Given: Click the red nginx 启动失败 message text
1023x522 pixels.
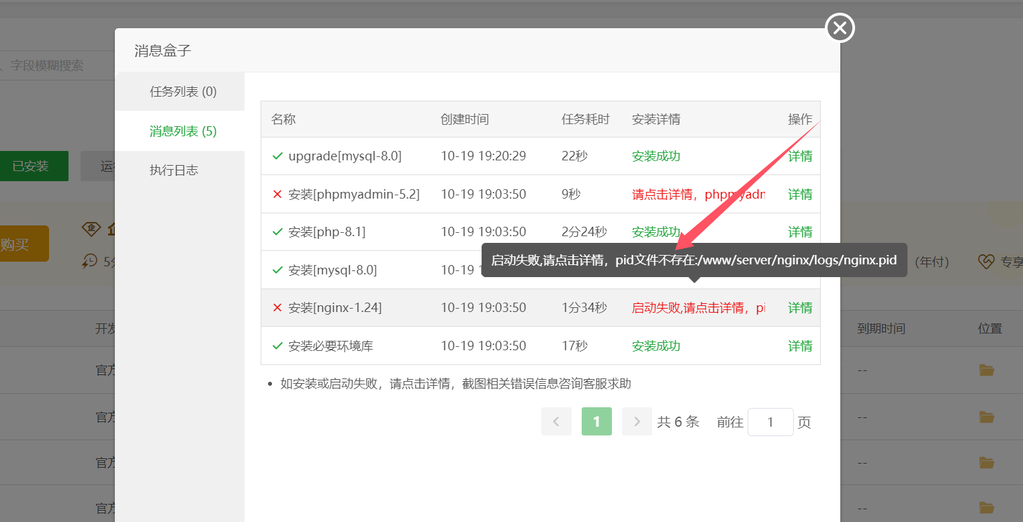Looking at the screenshot, I should tap(699, 308).
